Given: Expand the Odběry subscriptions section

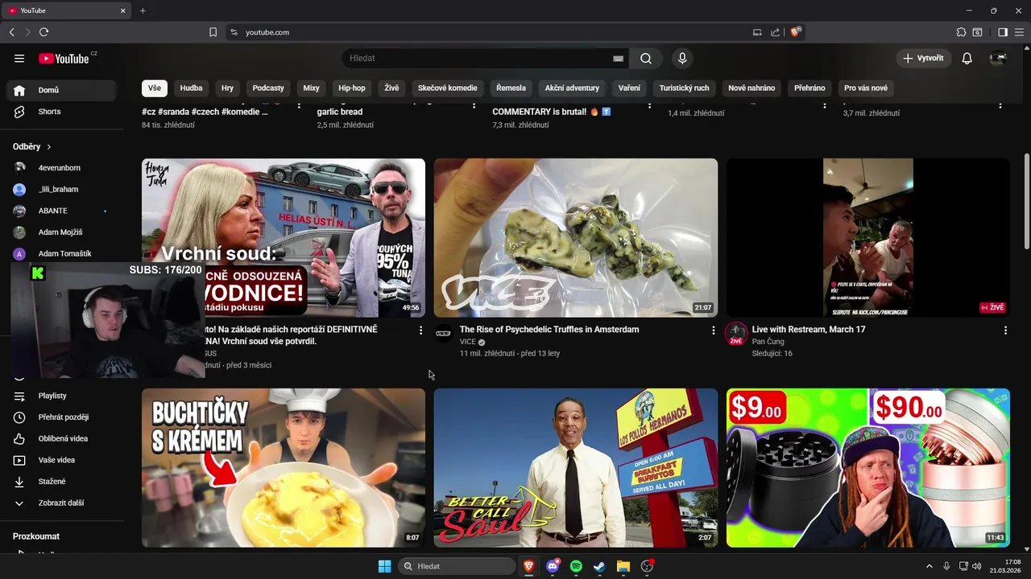Looking at the screenshot, I should click(32, 146).
